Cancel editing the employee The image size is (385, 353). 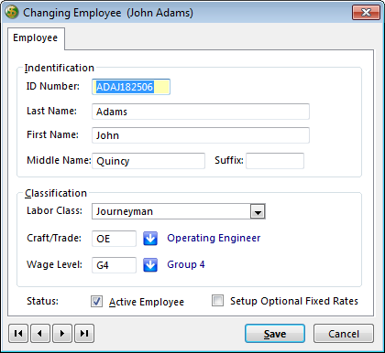click(x=344, y=334)
